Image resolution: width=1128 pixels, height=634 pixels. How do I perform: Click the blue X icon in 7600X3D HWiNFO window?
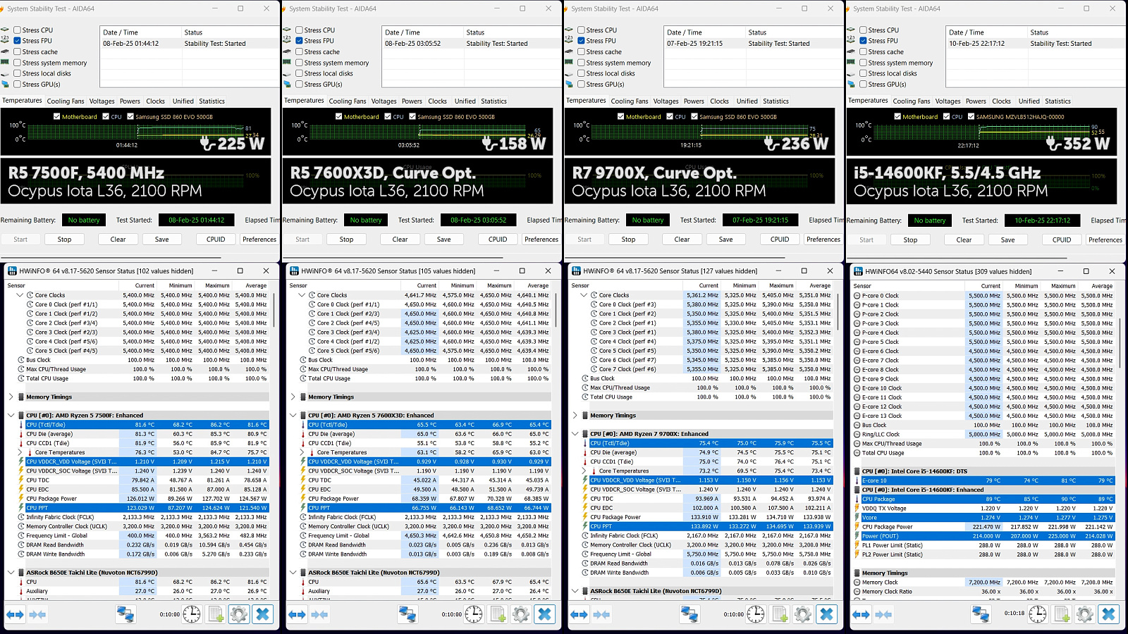(544, 614)
